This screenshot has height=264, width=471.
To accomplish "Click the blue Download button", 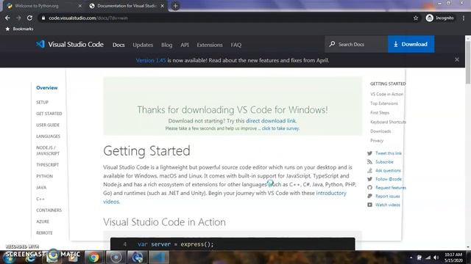I will click(x=411, y=44).
